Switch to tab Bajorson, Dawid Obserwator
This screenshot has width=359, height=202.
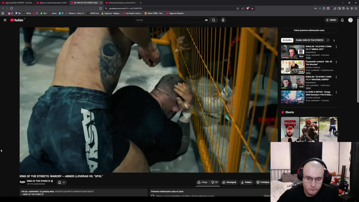coord(52,3)
